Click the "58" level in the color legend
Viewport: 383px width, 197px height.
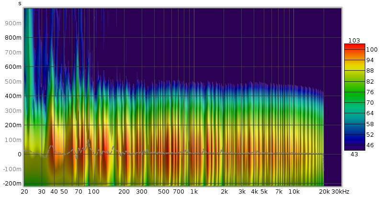pyautogui.click(x=370, y=124)
